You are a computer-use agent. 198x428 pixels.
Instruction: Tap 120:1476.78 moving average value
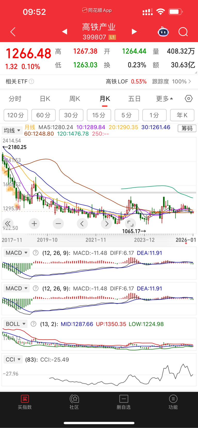73,134
